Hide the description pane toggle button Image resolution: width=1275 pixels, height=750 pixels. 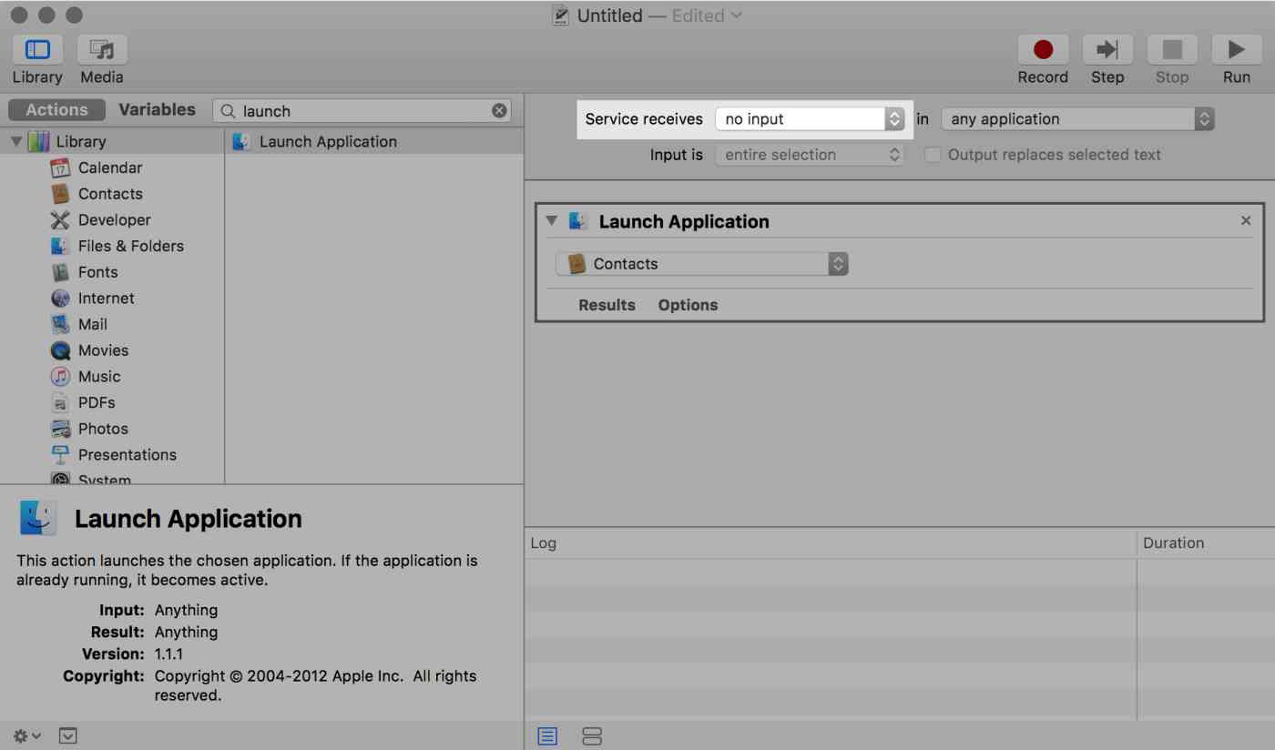pos(68,735)
